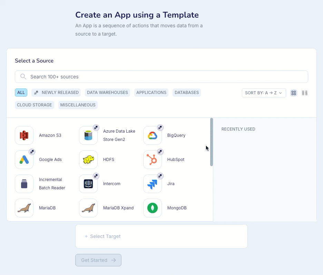Pick the BigQuery source icon

tap(153, 135)
